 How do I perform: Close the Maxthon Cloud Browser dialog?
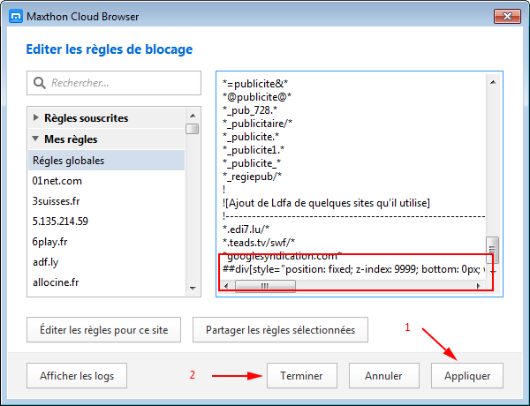(507, 16)
